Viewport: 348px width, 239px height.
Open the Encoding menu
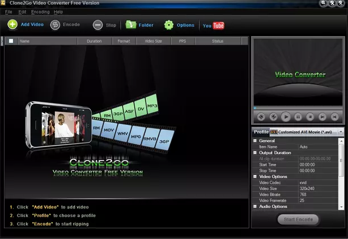pyautogui.click(x=40, y=12)
